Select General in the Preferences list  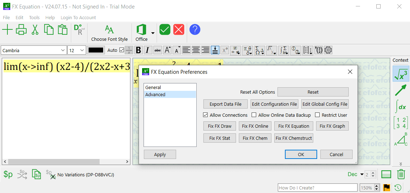pyautogui.click(x=170, y=88)
